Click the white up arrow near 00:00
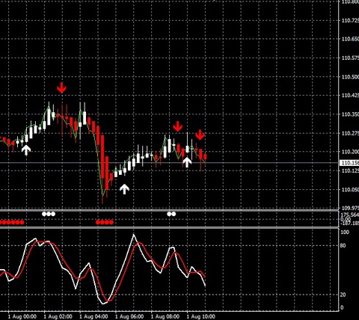 26,150
